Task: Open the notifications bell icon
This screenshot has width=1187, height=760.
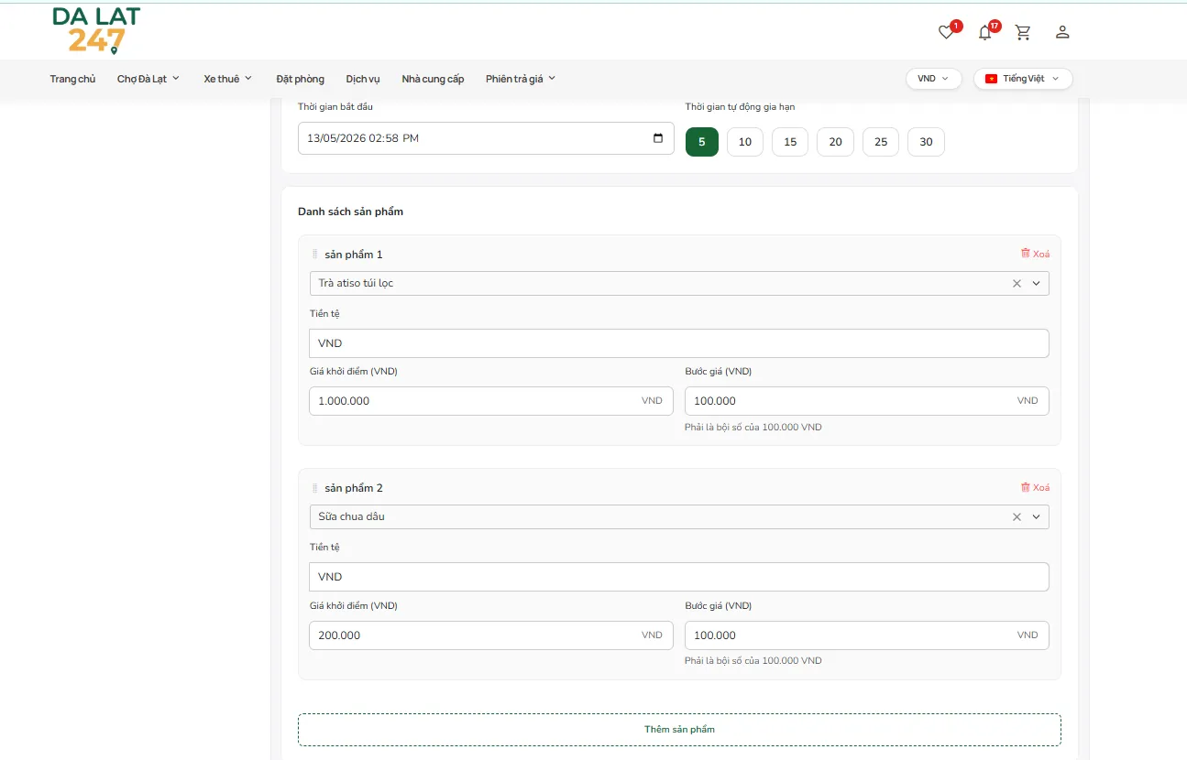Action: pyautogui.click(x=984, y=33)
